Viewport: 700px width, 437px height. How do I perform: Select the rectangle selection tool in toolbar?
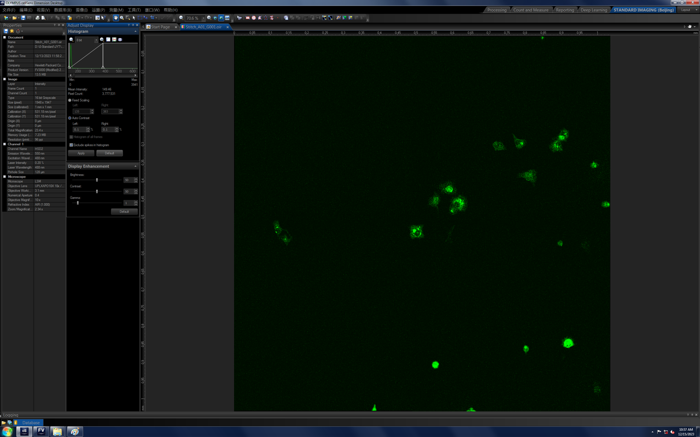(139, 18)
